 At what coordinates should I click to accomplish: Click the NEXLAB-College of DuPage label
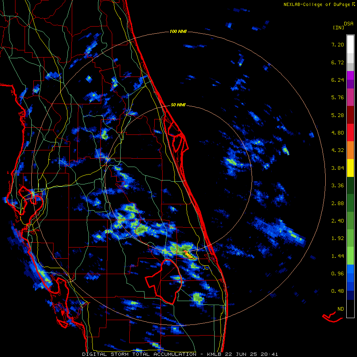(x=317, y=4)
